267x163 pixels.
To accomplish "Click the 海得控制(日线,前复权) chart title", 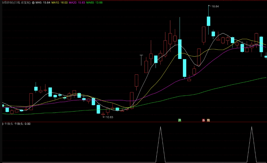I will tap(17, 3).
